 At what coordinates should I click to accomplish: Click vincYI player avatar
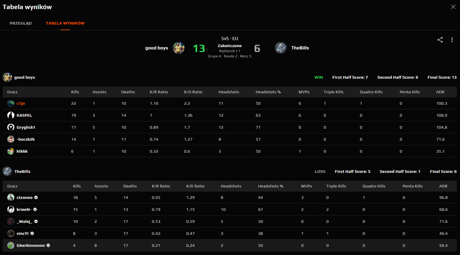pyautogui.click(x=11, y=233)
